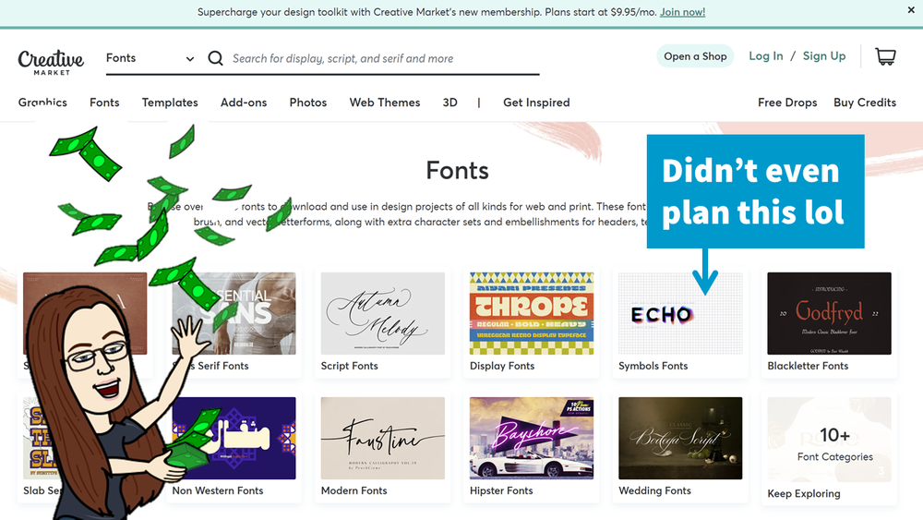Open Modern Fonts thumbnail (Faustine)
The width and height of the screenshot is (923, 520).
(383, 438)
